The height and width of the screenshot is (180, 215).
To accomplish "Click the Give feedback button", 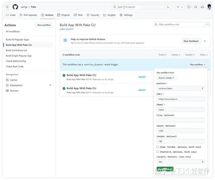I will [191, 41].
